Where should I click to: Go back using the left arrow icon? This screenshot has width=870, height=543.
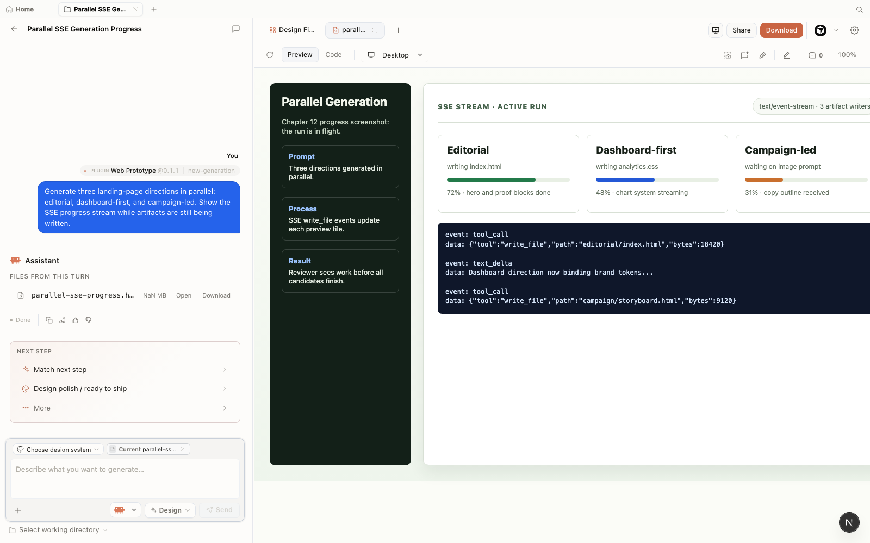(14, 29)
